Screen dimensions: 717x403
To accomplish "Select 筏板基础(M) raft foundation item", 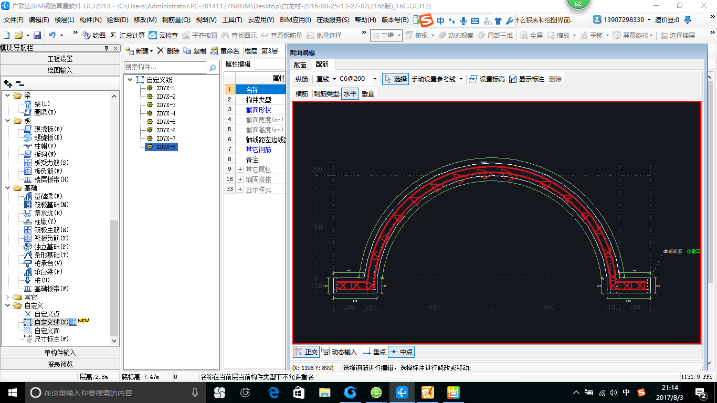I will [x=47, y=205].
